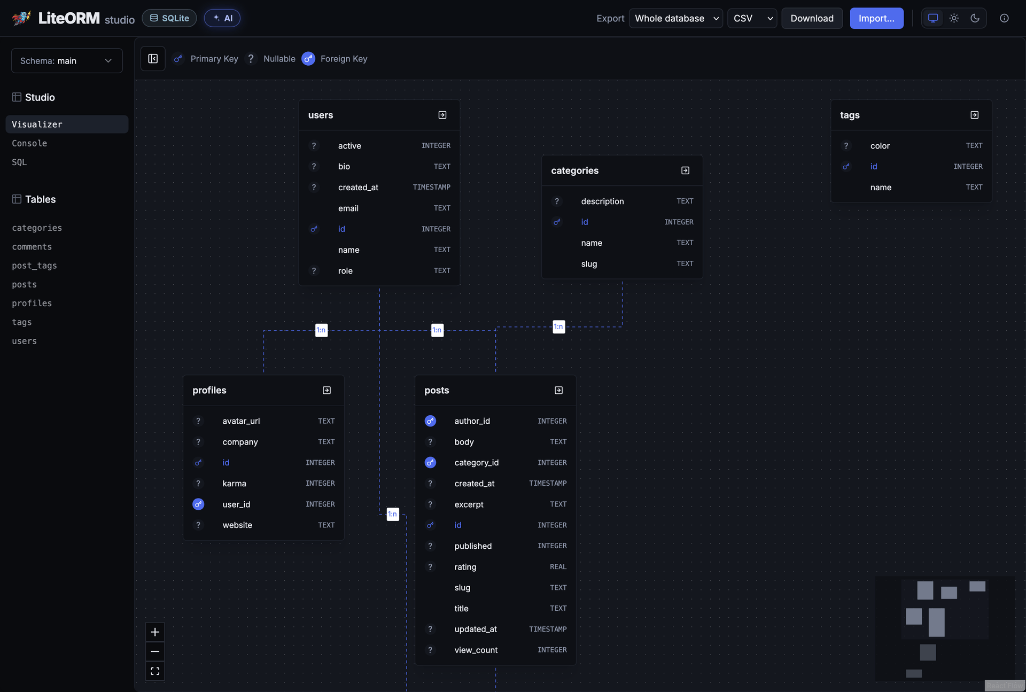The image size is (1026, 692).
Task: Switch to dark theme mode
Action: click(x=975, y=18)
